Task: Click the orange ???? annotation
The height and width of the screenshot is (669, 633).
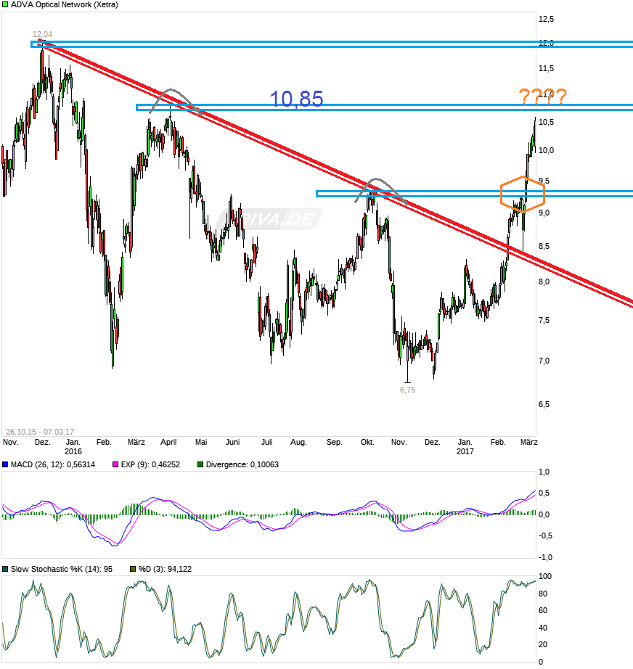Action: click(x=542, y=97)
